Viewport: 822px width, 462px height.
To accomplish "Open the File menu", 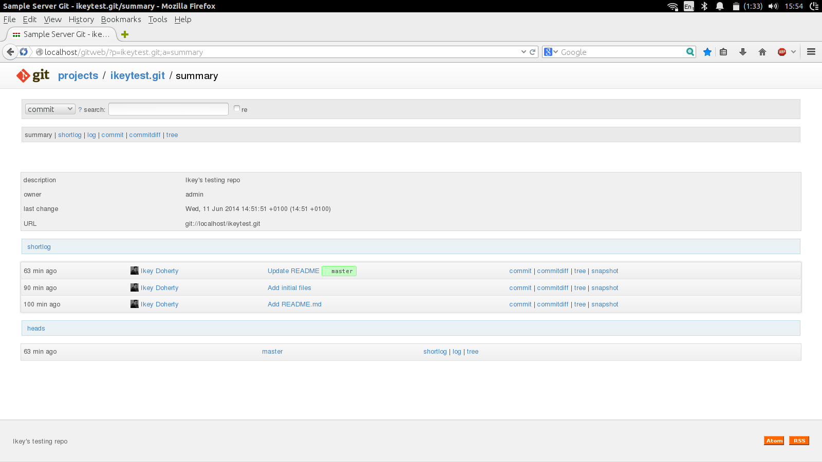I will tap(9, 20).
